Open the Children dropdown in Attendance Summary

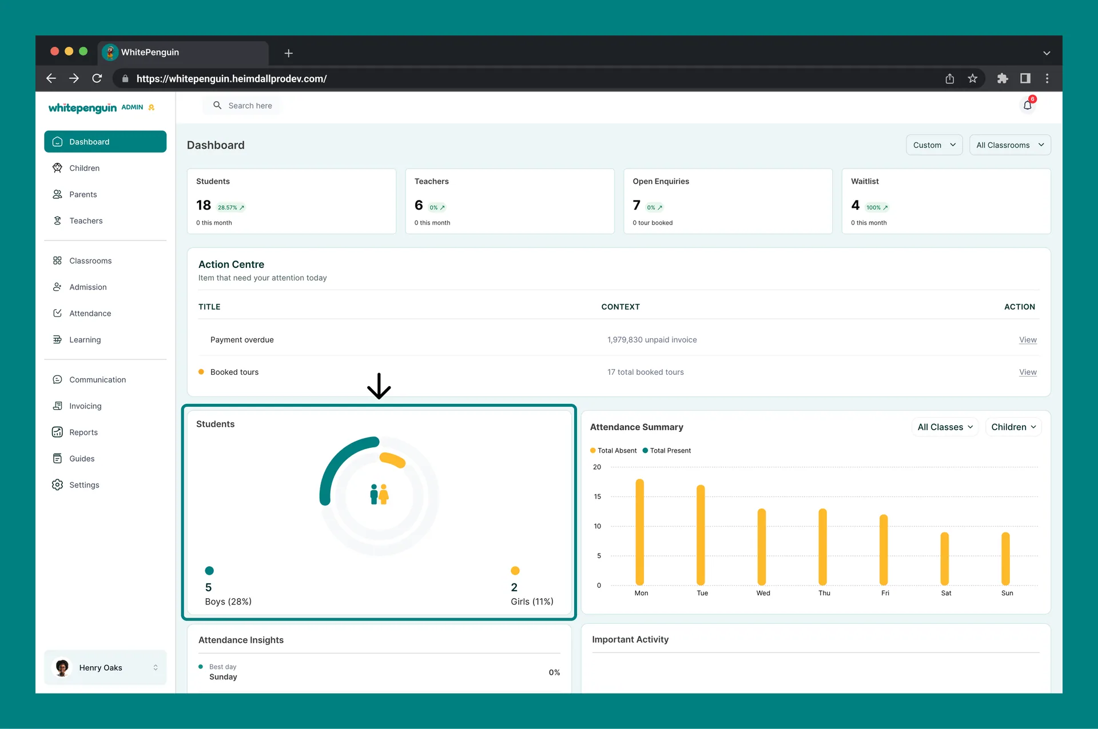(1013, 427)
